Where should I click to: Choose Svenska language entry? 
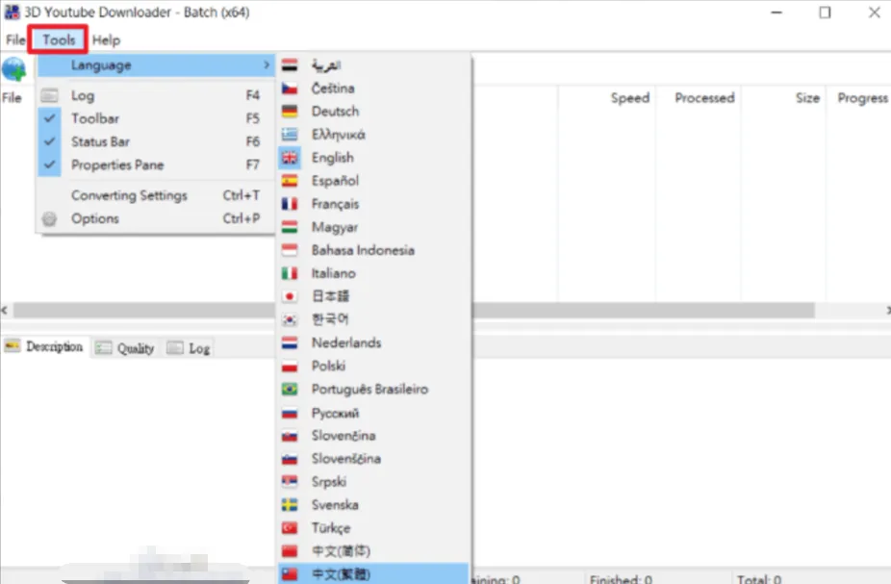pyautogui.click(x=374, y=505)
